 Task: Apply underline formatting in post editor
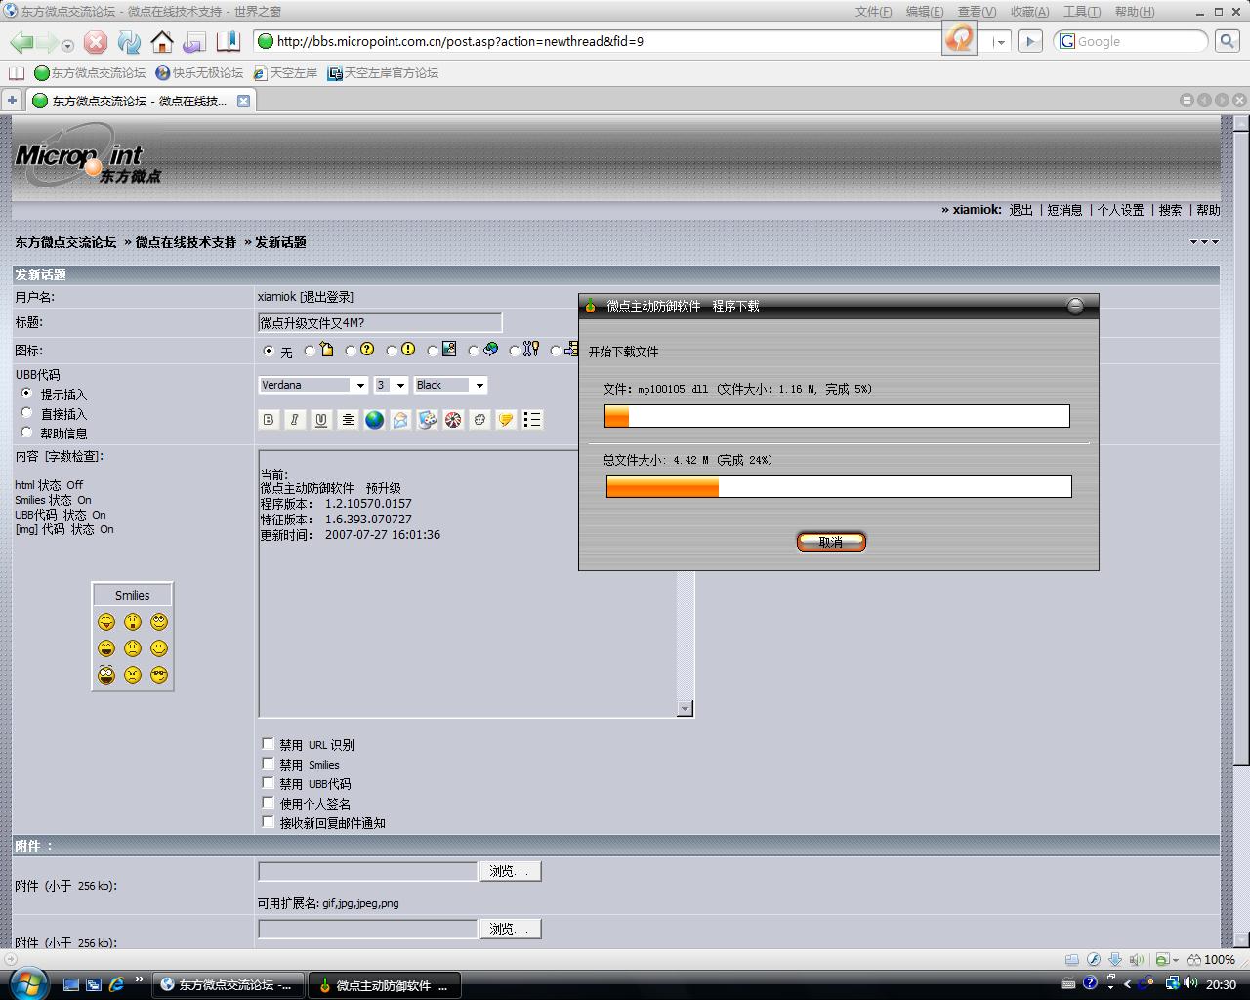tap(321, 419)
